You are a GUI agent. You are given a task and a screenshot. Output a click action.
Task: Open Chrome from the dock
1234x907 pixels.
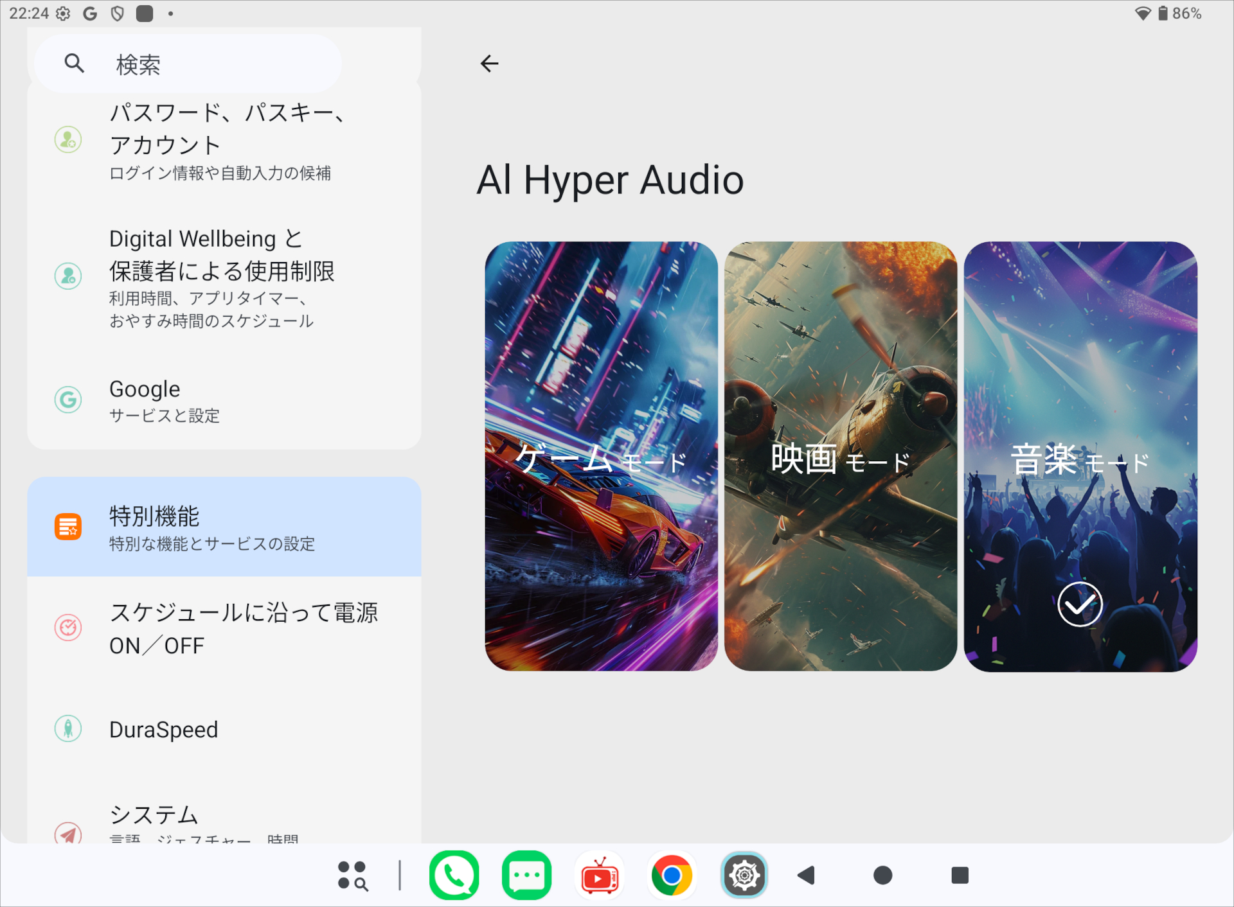[x=672, y=874]
